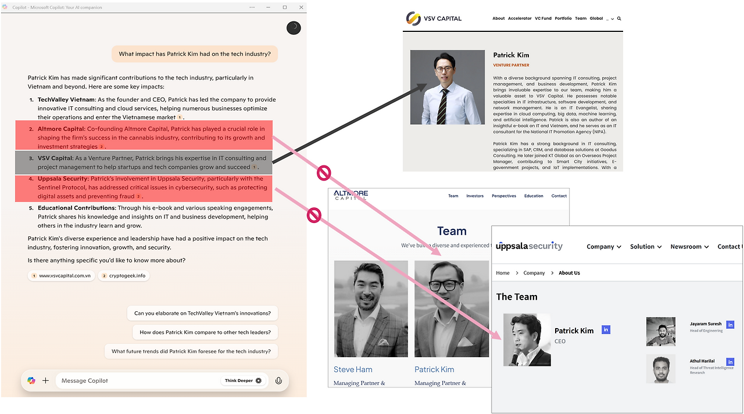This screenshot has height=414, width=744.
Task: Open Portfolio in the VSV Capital menu
Action: pos(563,19)
